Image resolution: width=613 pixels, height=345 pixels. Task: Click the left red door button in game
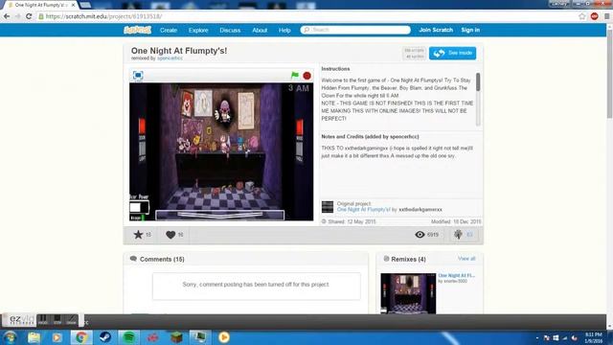142,126
